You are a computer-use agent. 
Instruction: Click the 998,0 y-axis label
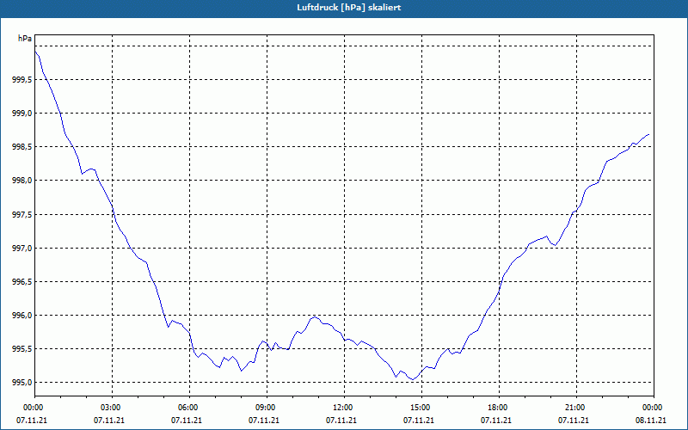pyautogui.click(x=22, y=181)
